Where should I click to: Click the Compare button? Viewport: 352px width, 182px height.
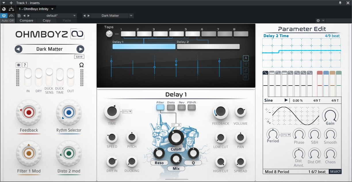click(26, 21)
